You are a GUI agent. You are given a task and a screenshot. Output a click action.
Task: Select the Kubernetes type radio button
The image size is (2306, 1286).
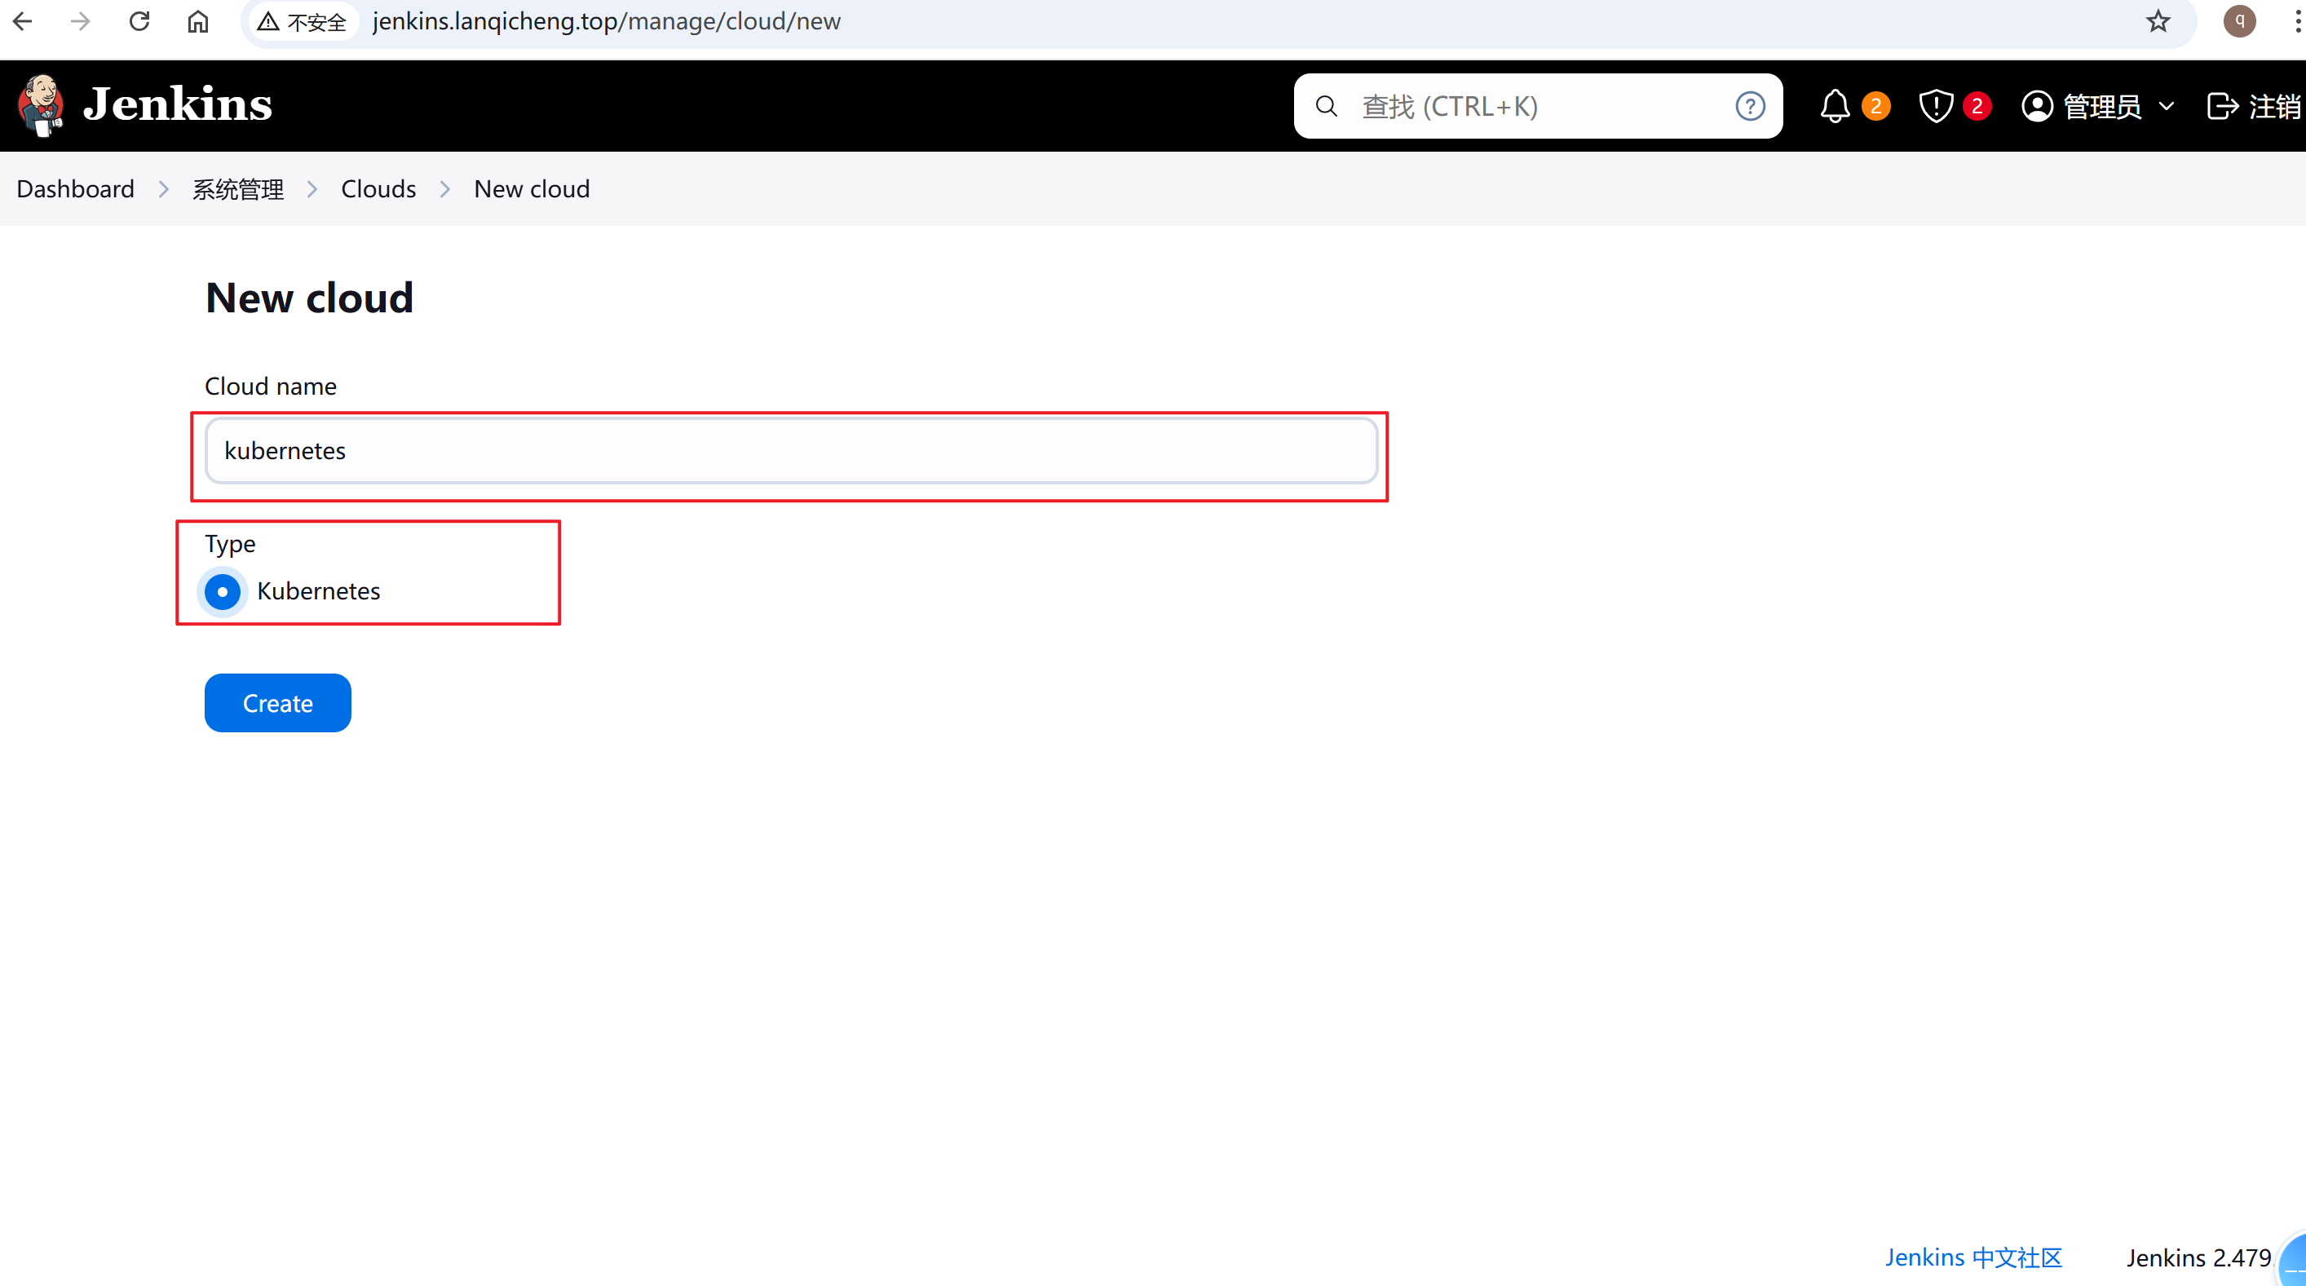tap(222, 591)
